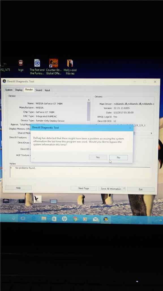Click the Manufacturer 'NVIDIA' value
Image resolution: width=163 pixels, height=291 pixels.
coord(40,108)
